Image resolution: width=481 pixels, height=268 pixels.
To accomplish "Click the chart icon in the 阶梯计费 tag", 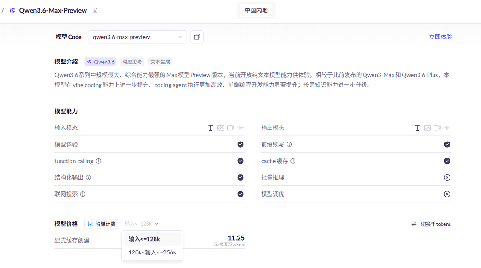I will (90, 224).
